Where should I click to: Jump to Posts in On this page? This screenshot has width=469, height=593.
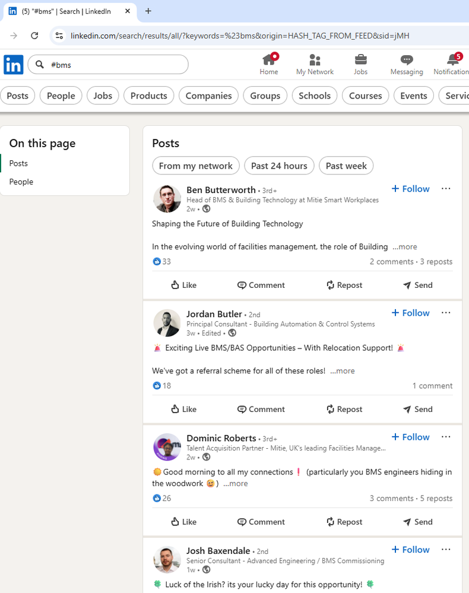coord(18,163)
